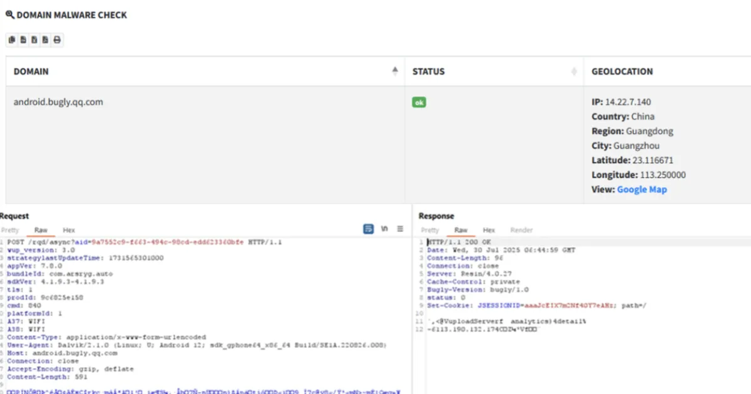751x394 pixels.
Task: Click the Server: Resin/4.0.27 response header
Action: [469, 273]
